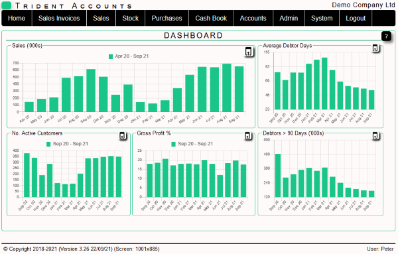This screenshot has width=398, height=254.
Task: Expand the No. Active Customers chart icon
Action: 122,136
